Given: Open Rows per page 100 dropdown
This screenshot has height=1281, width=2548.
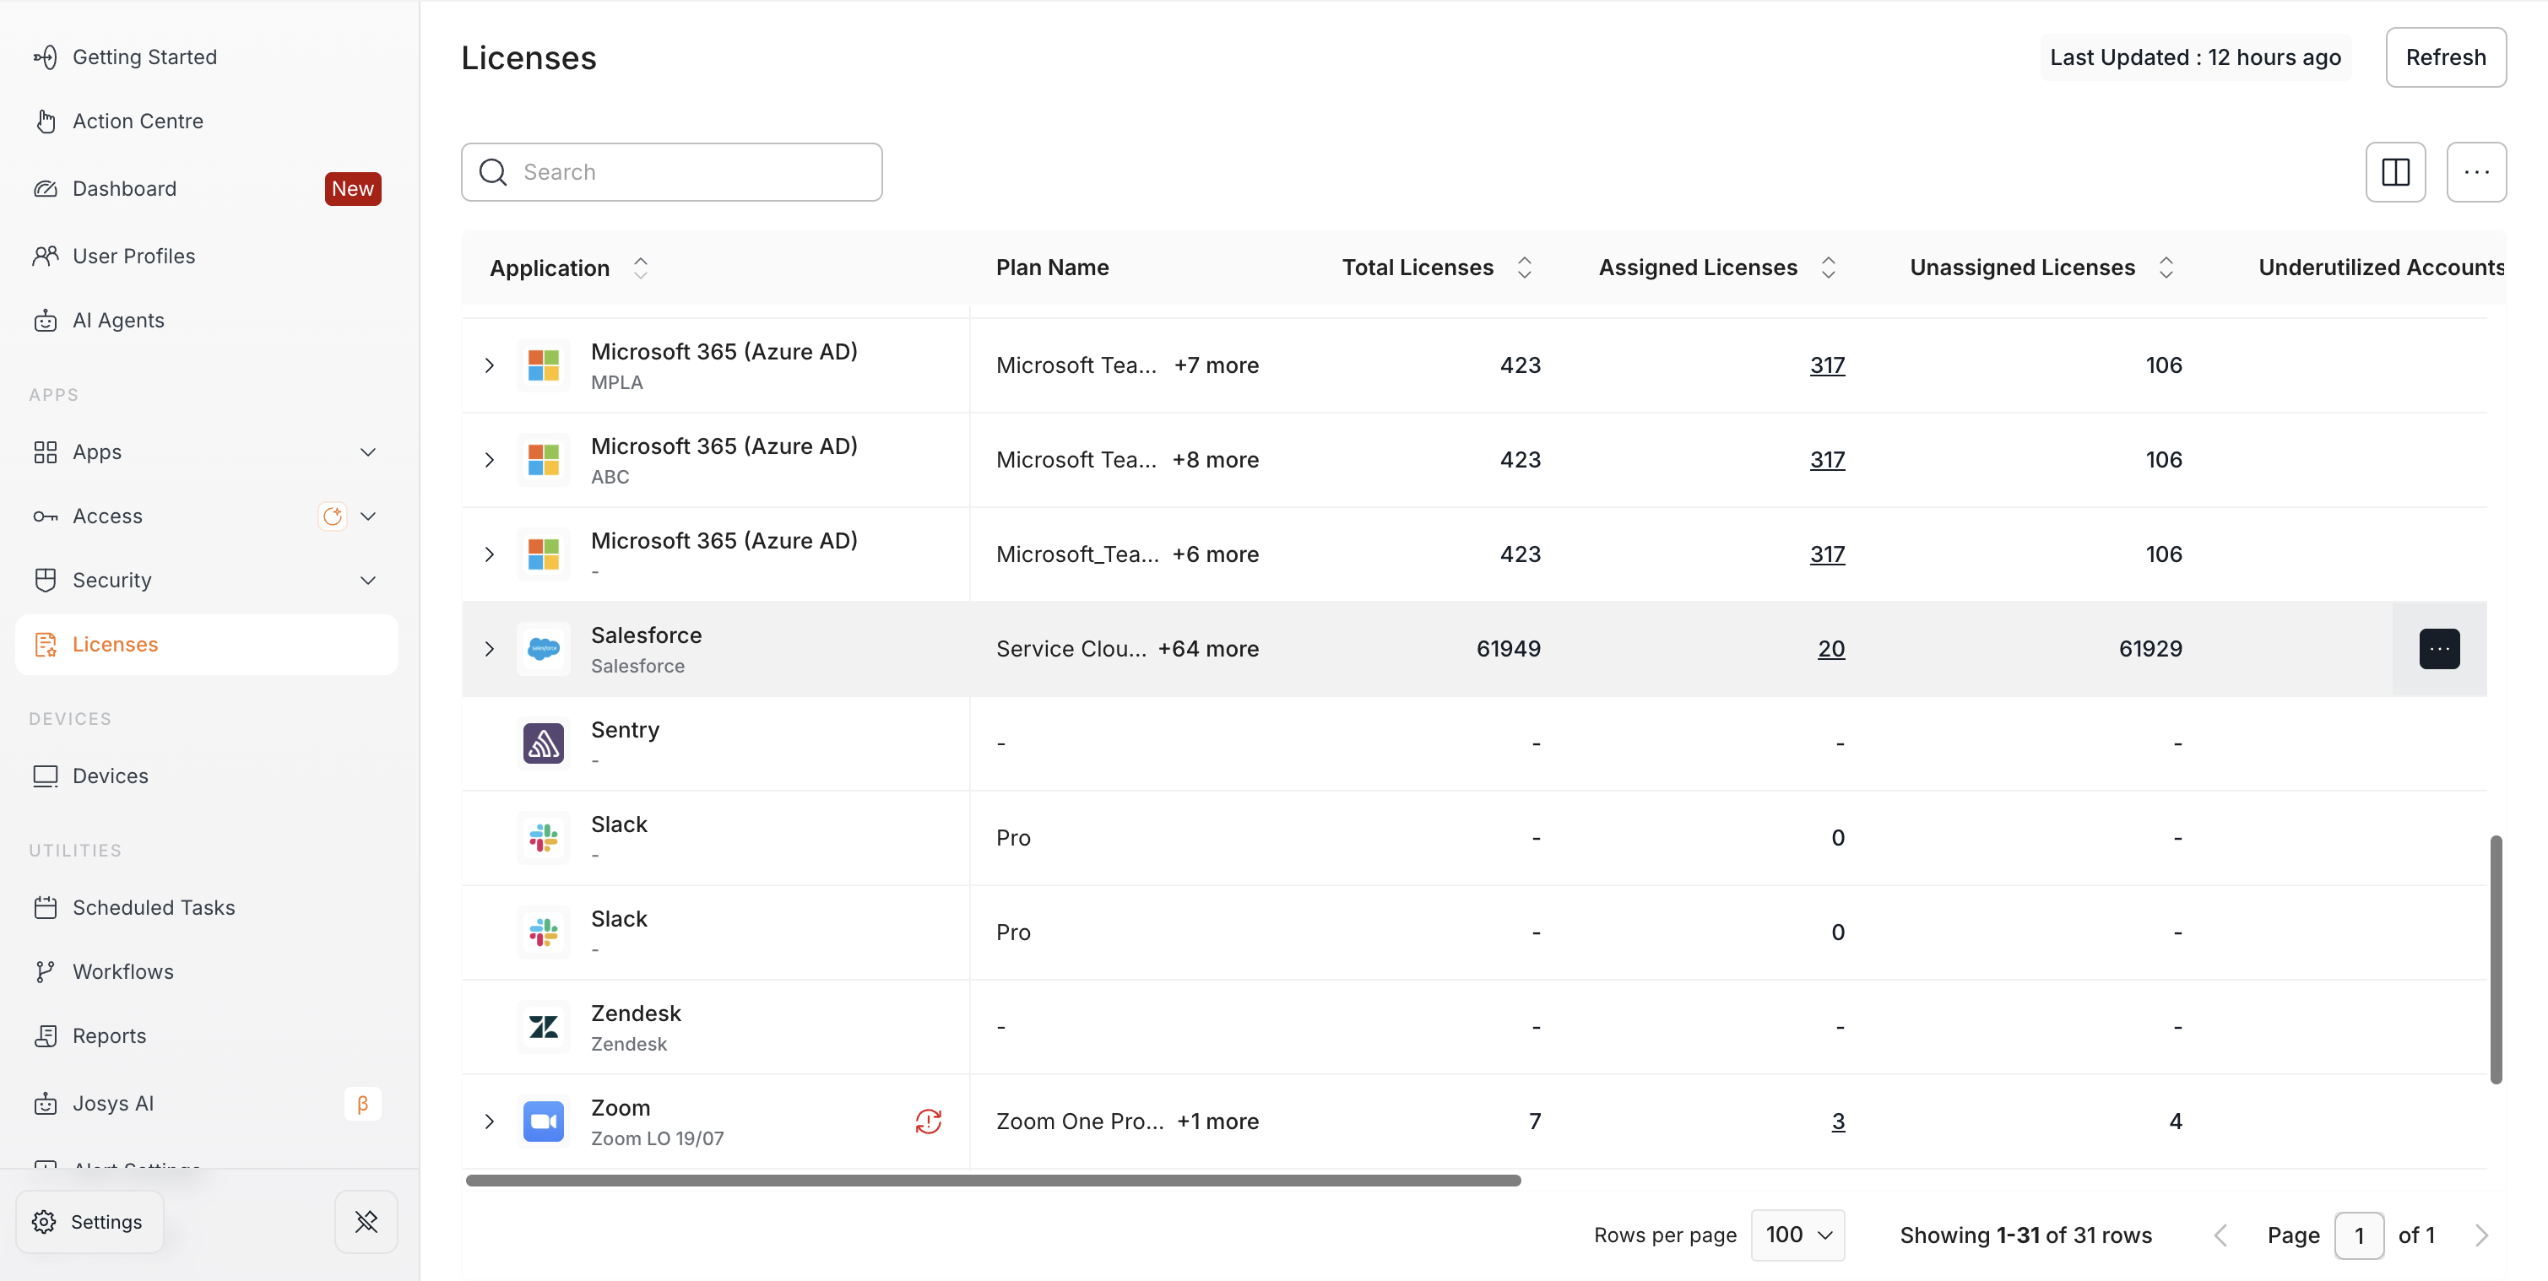Looking at the screenshot, I should click(1797, 1235).
